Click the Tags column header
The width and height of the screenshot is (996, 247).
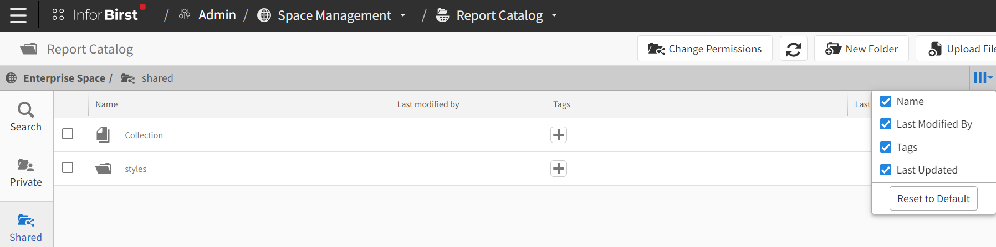(561, 104)
